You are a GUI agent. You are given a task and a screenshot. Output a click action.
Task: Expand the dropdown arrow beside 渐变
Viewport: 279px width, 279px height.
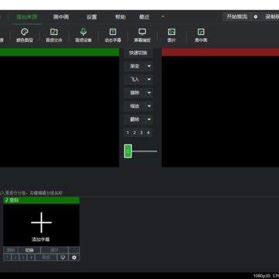[x=149, y=66]
